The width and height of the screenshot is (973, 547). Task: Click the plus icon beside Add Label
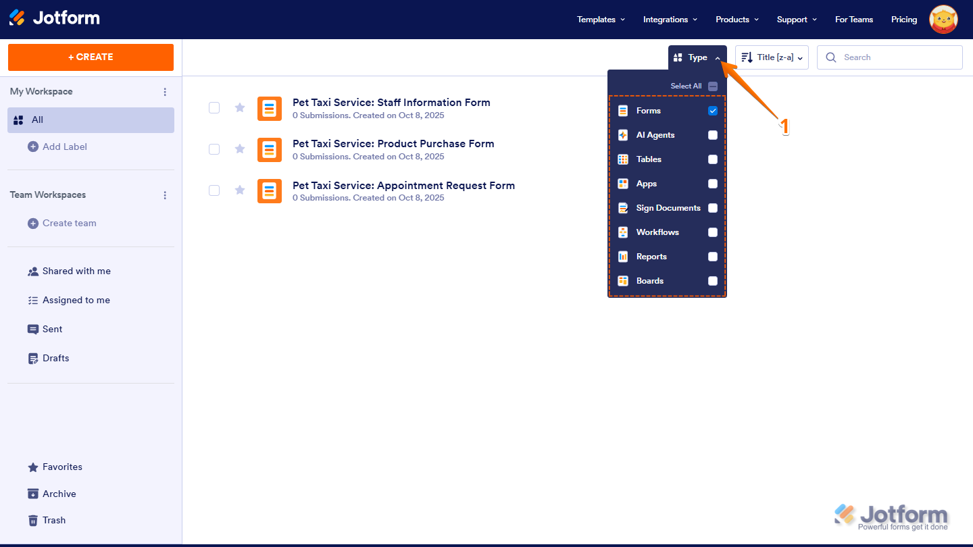point(33,147)
